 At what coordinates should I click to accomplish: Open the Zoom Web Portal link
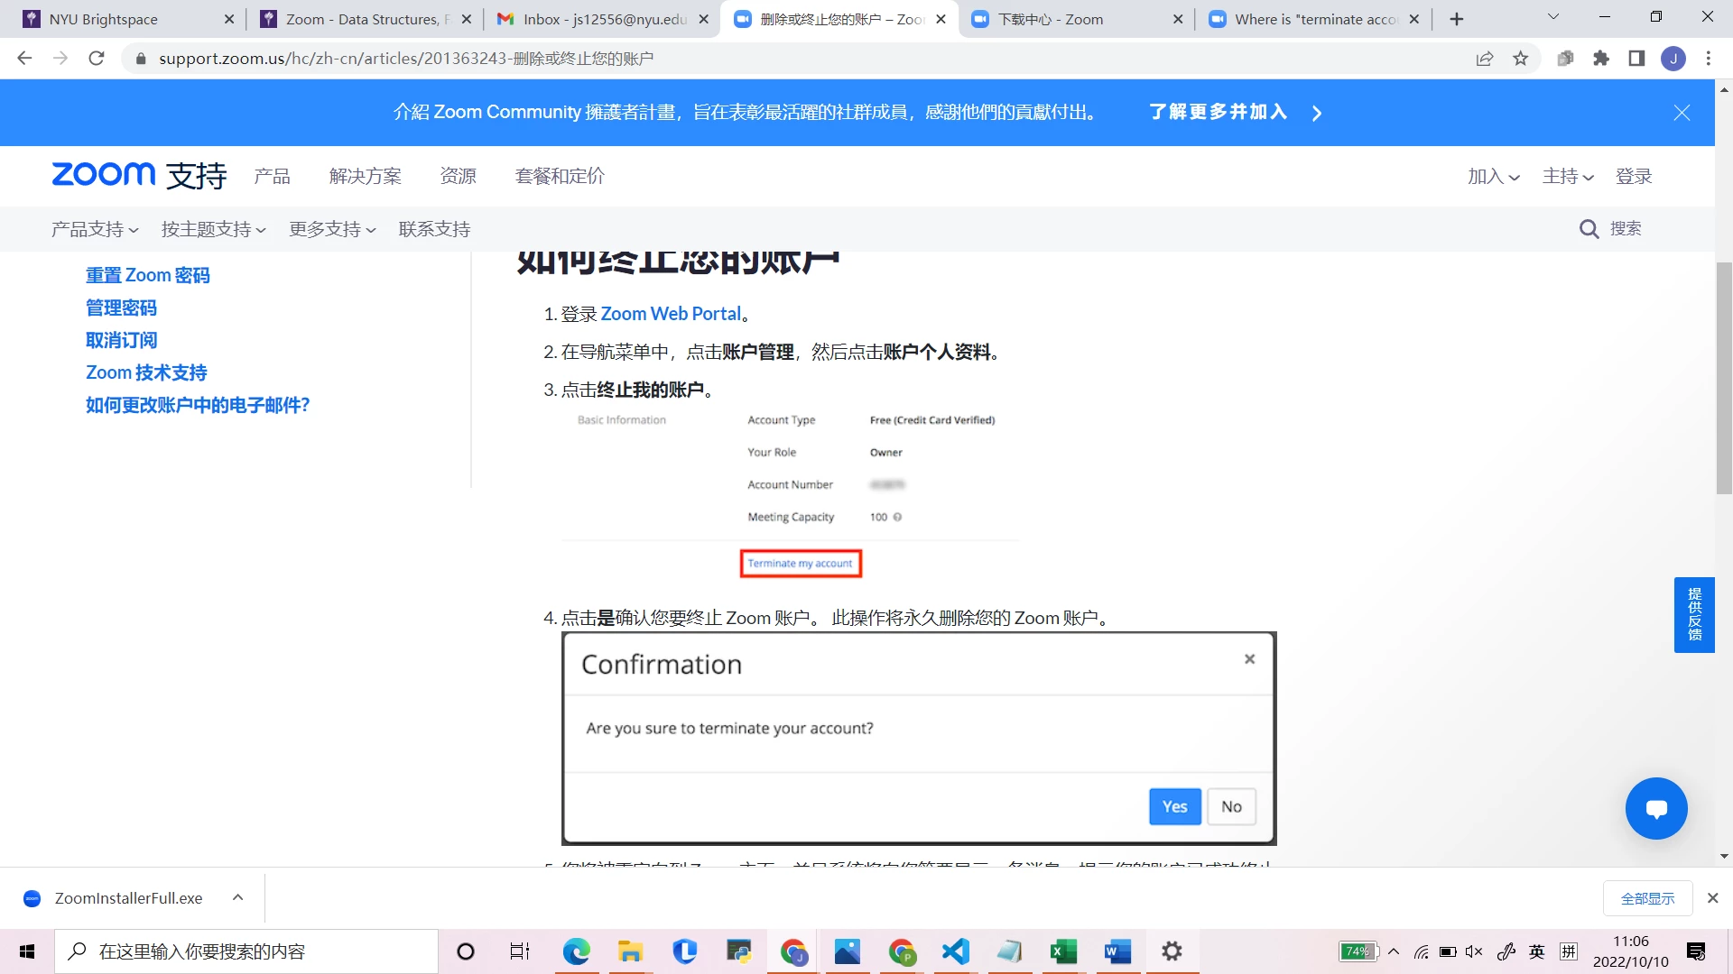[x=671, y=314]
